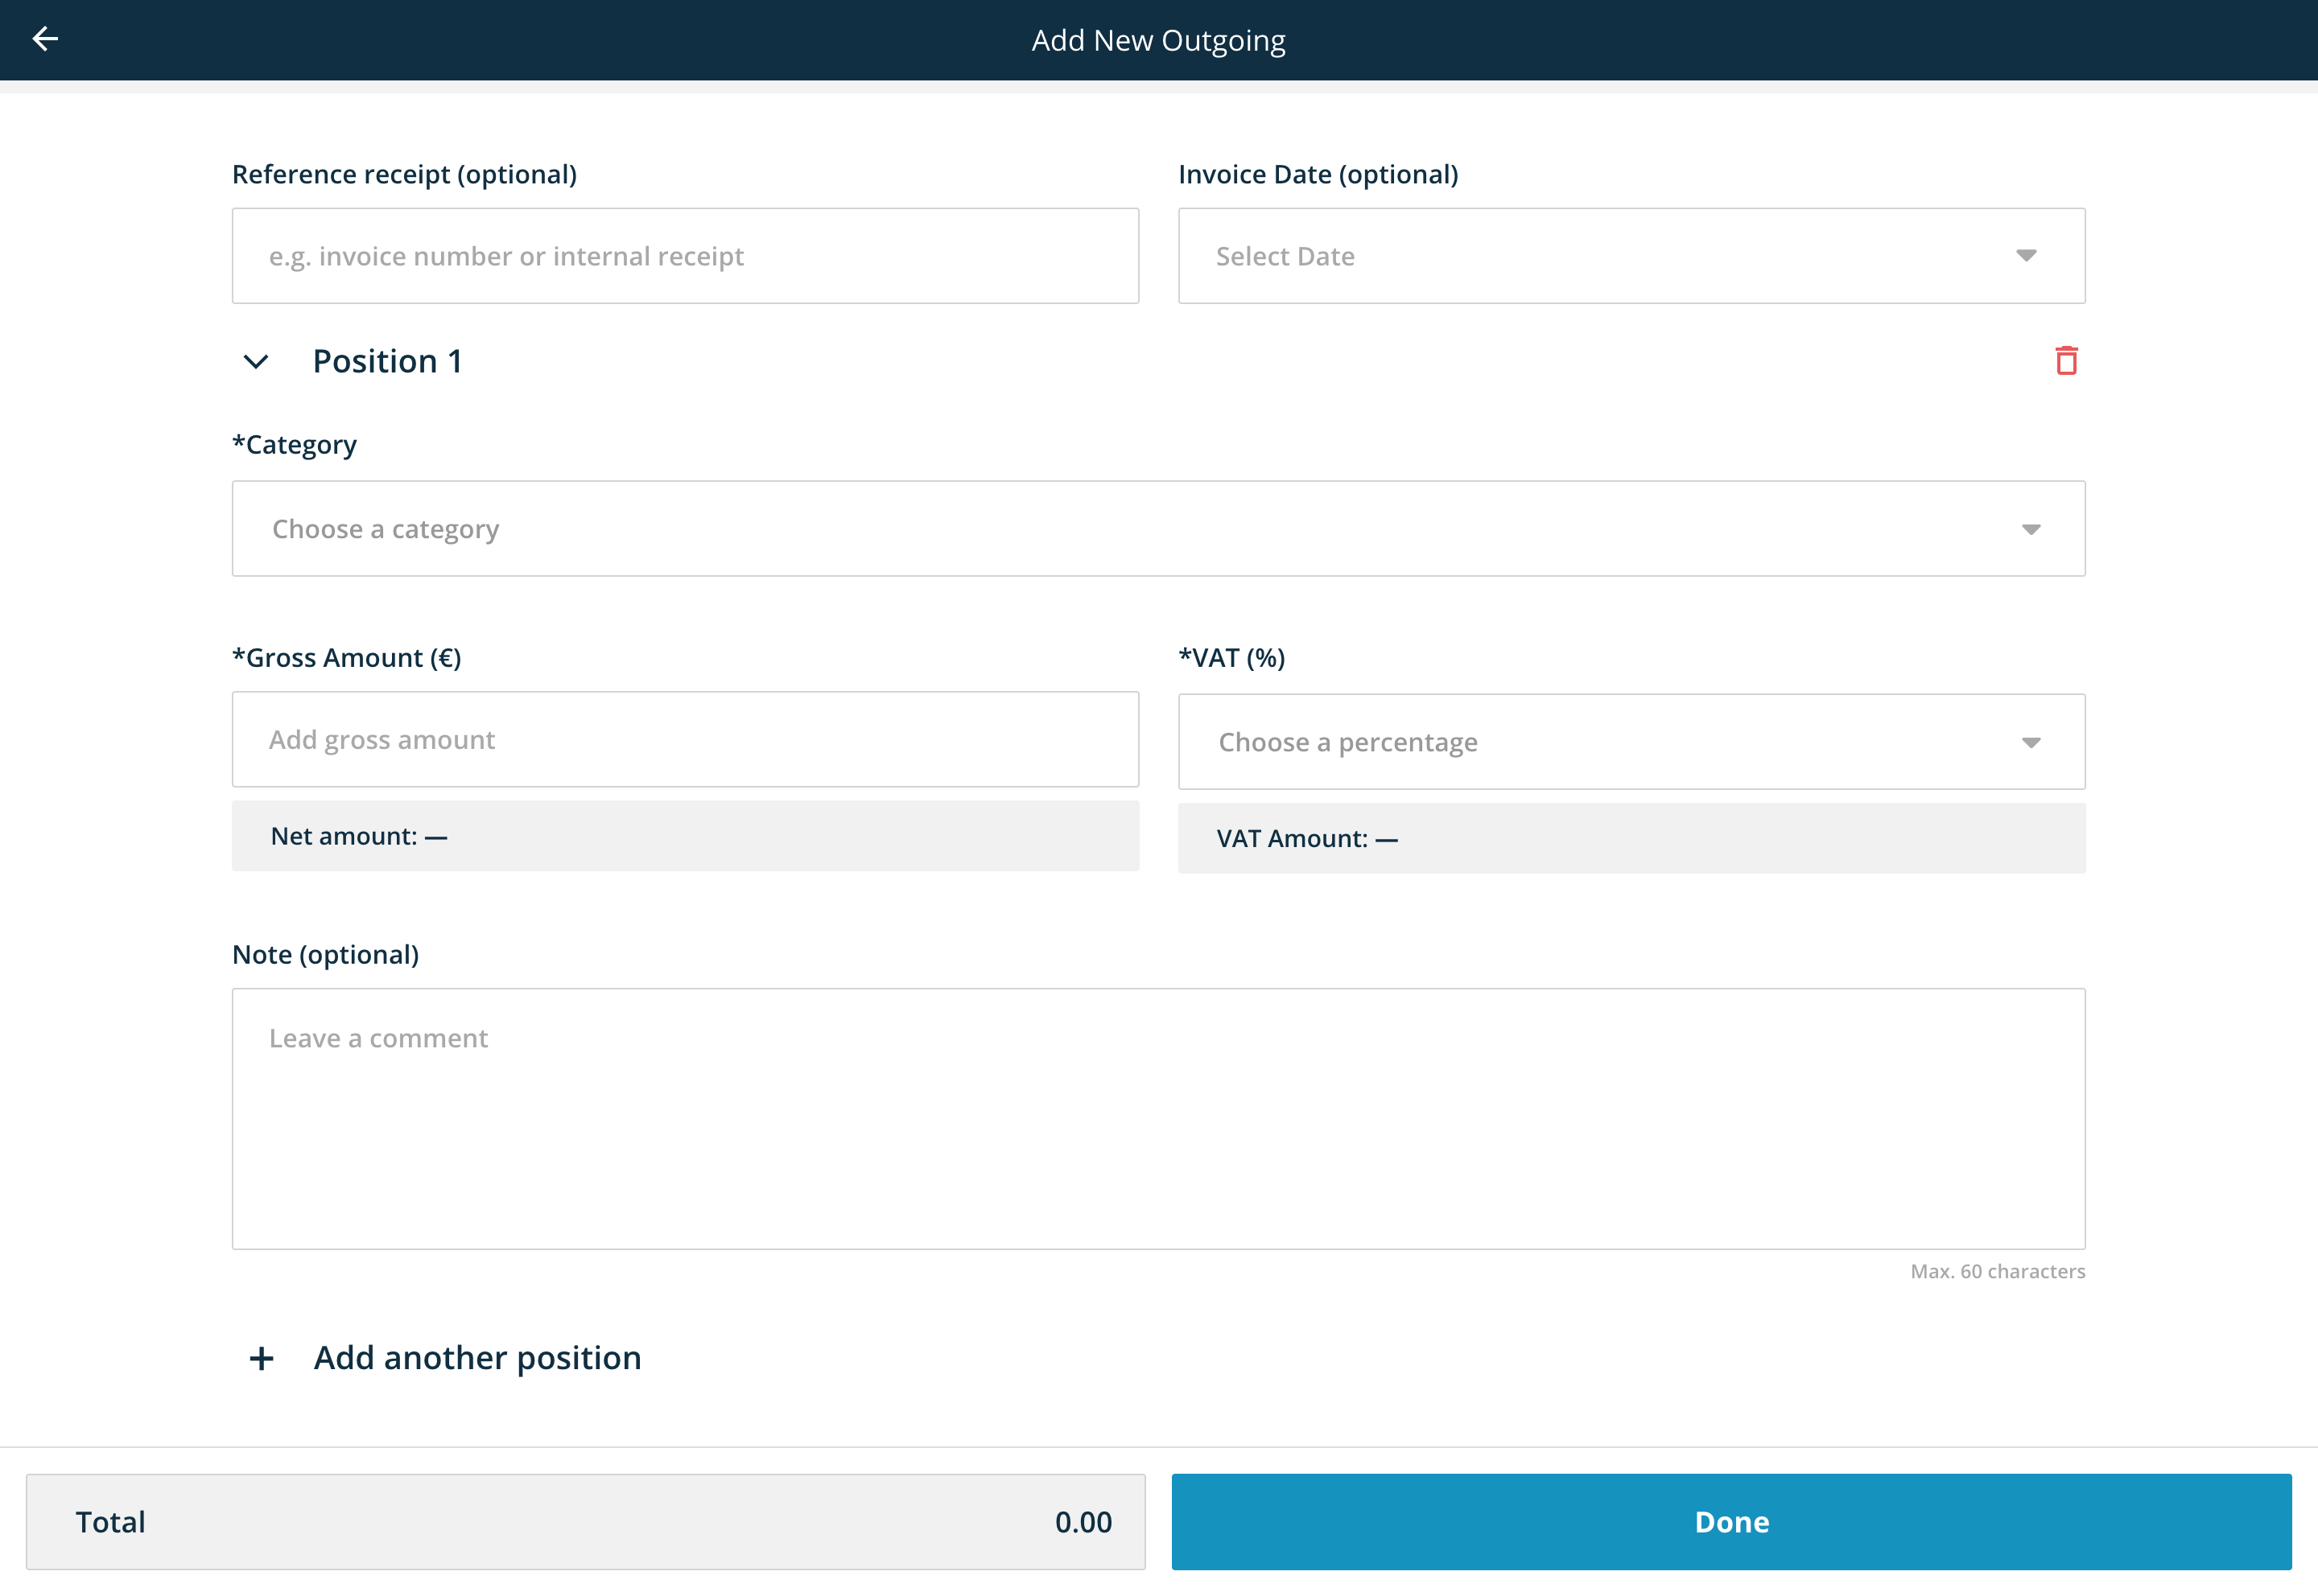Click the calendar dropdown arrow for Invoice Date

2025,256
